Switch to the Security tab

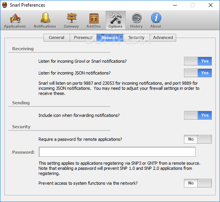coord(136,38)
